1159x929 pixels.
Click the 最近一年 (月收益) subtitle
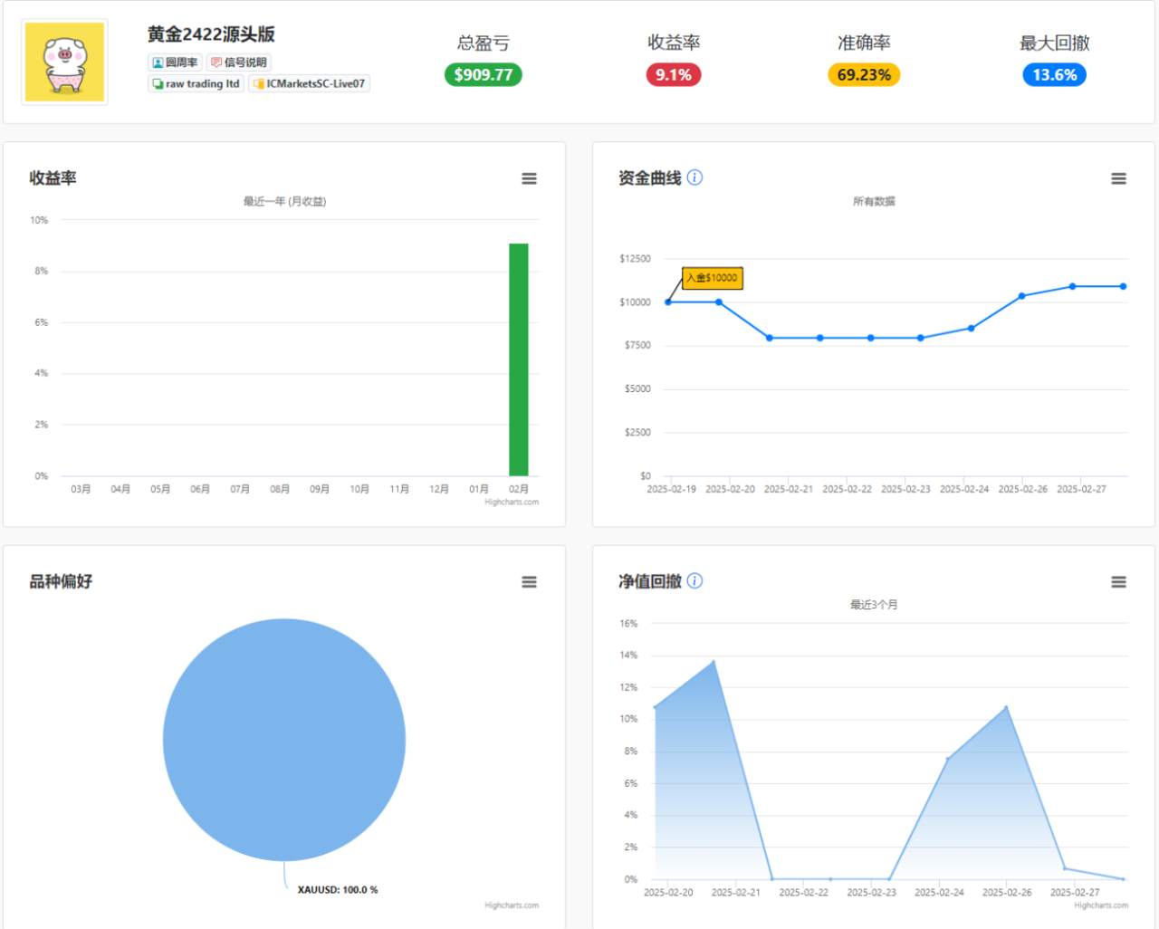(x=284, y=201)
